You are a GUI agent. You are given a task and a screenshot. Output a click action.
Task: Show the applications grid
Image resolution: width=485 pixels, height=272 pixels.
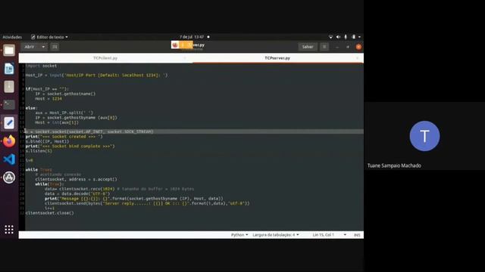tap(9, 229)
